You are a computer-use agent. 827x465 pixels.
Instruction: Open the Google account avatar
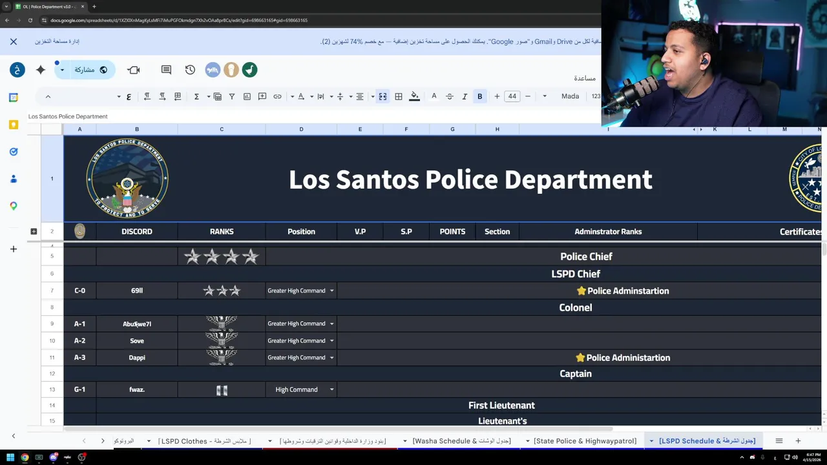(x=17, y=70)
